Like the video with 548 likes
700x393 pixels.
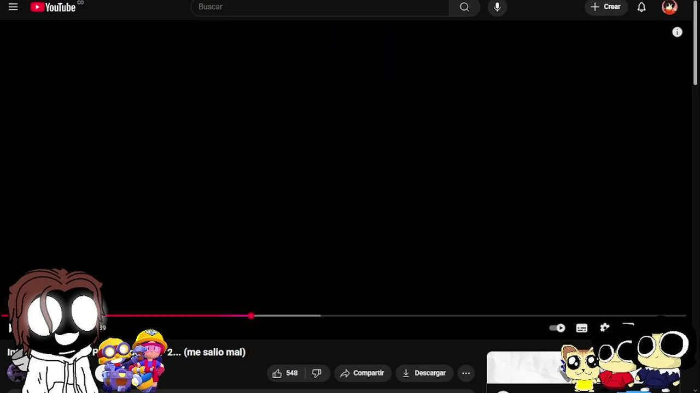pyautogui.click(x=285, y=373)
